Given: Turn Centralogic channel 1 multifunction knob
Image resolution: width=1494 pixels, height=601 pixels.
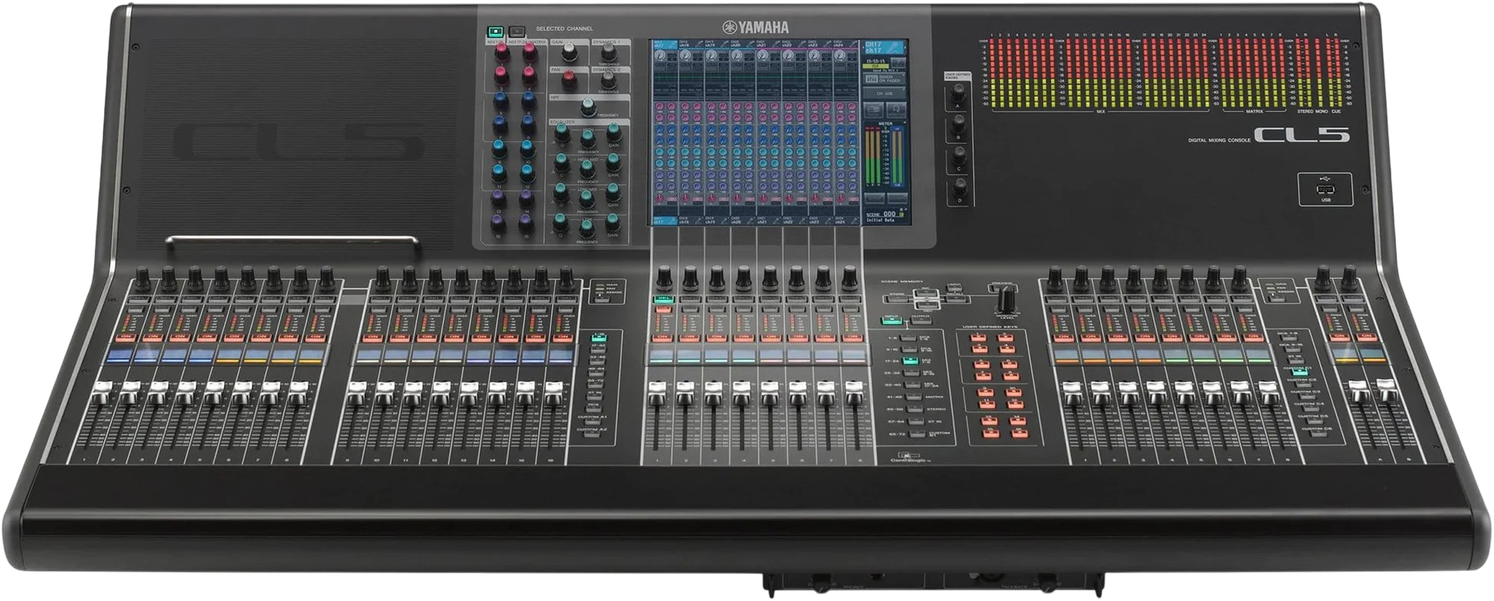Looking at the screenshot, I should click(x=664, y=277).
